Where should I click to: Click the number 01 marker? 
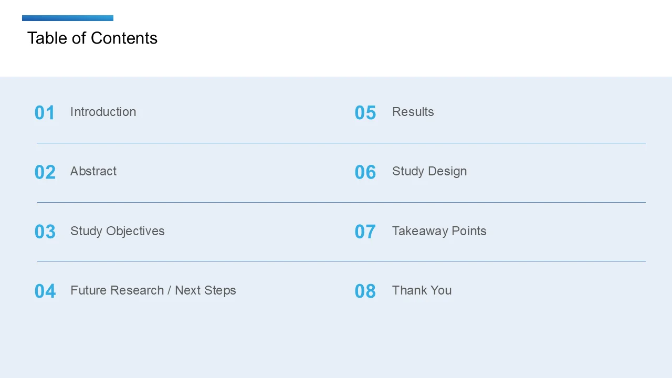45,113
